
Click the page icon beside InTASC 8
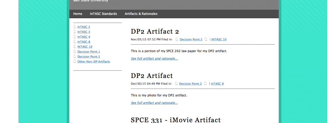(x=75, y=42)
